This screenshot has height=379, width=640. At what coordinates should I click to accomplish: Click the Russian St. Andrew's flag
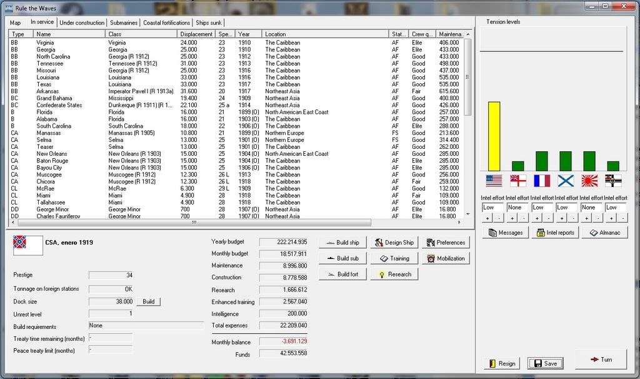(x=566, y=181)
